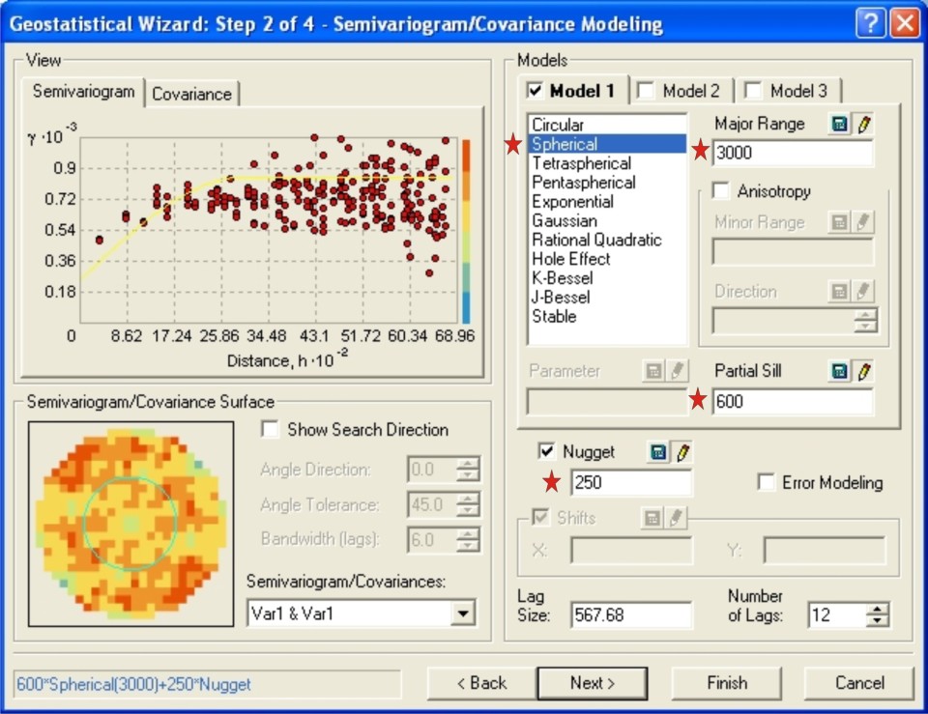Click disabled pencil icon beside Parameter

[677, 372]
